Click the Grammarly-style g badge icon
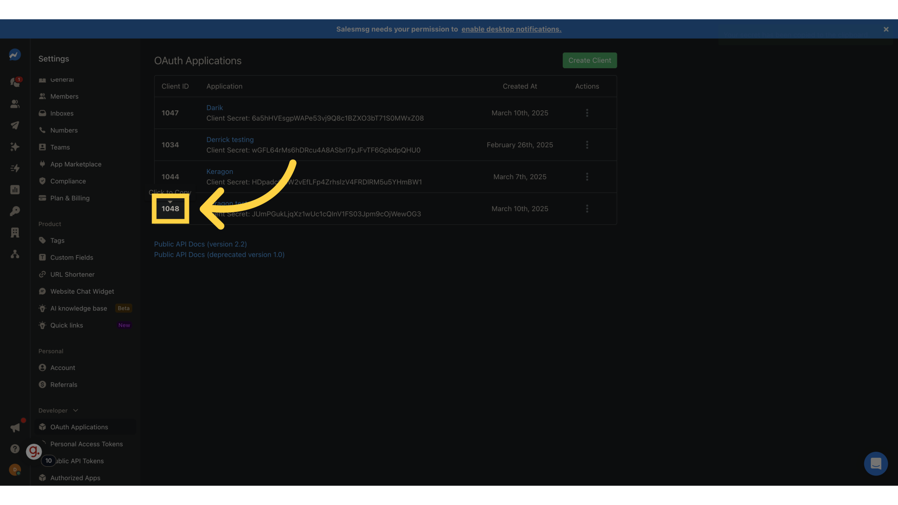Image resolution: width=898 pixels, height=505 pixels. tap(34, 451)
